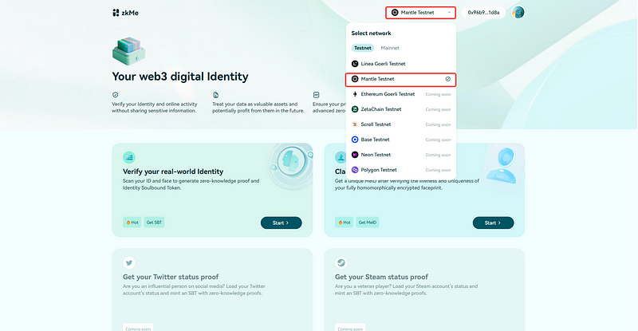Click the ZetaChain green logo icon
638x331 pixels.
[355, 109]
